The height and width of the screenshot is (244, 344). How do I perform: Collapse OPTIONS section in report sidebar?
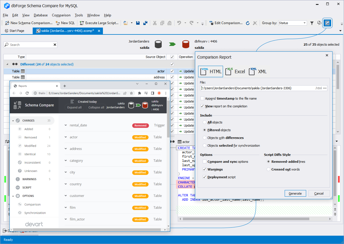13,196
